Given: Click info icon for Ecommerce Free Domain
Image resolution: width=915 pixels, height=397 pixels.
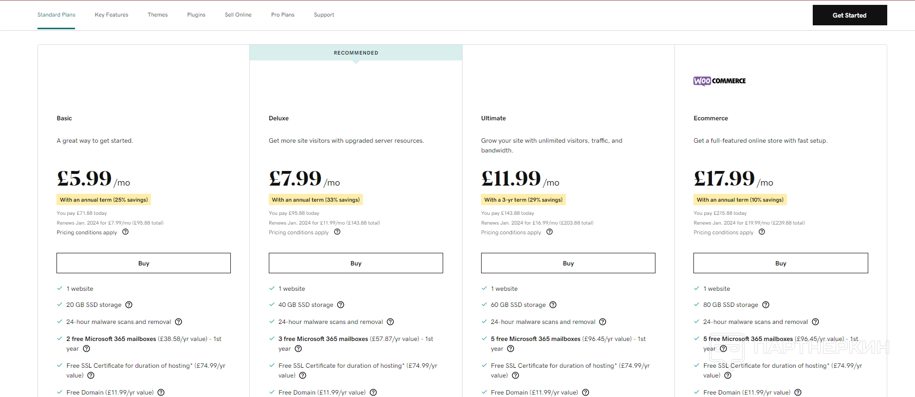Looking at the screenshot, I should click(x=798, y=393).
